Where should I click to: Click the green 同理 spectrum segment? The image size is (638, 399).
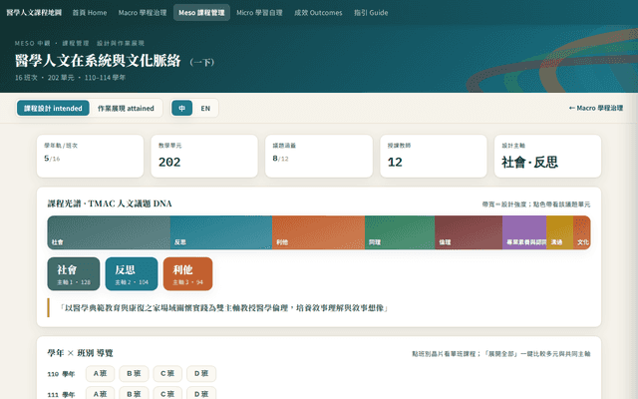pos(400,232)
